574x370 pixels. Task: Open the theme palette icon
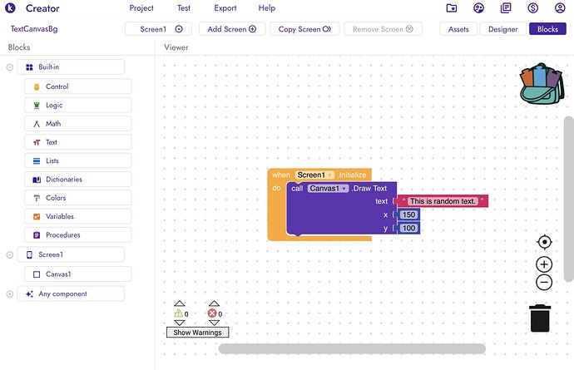(x=478, y=7)
